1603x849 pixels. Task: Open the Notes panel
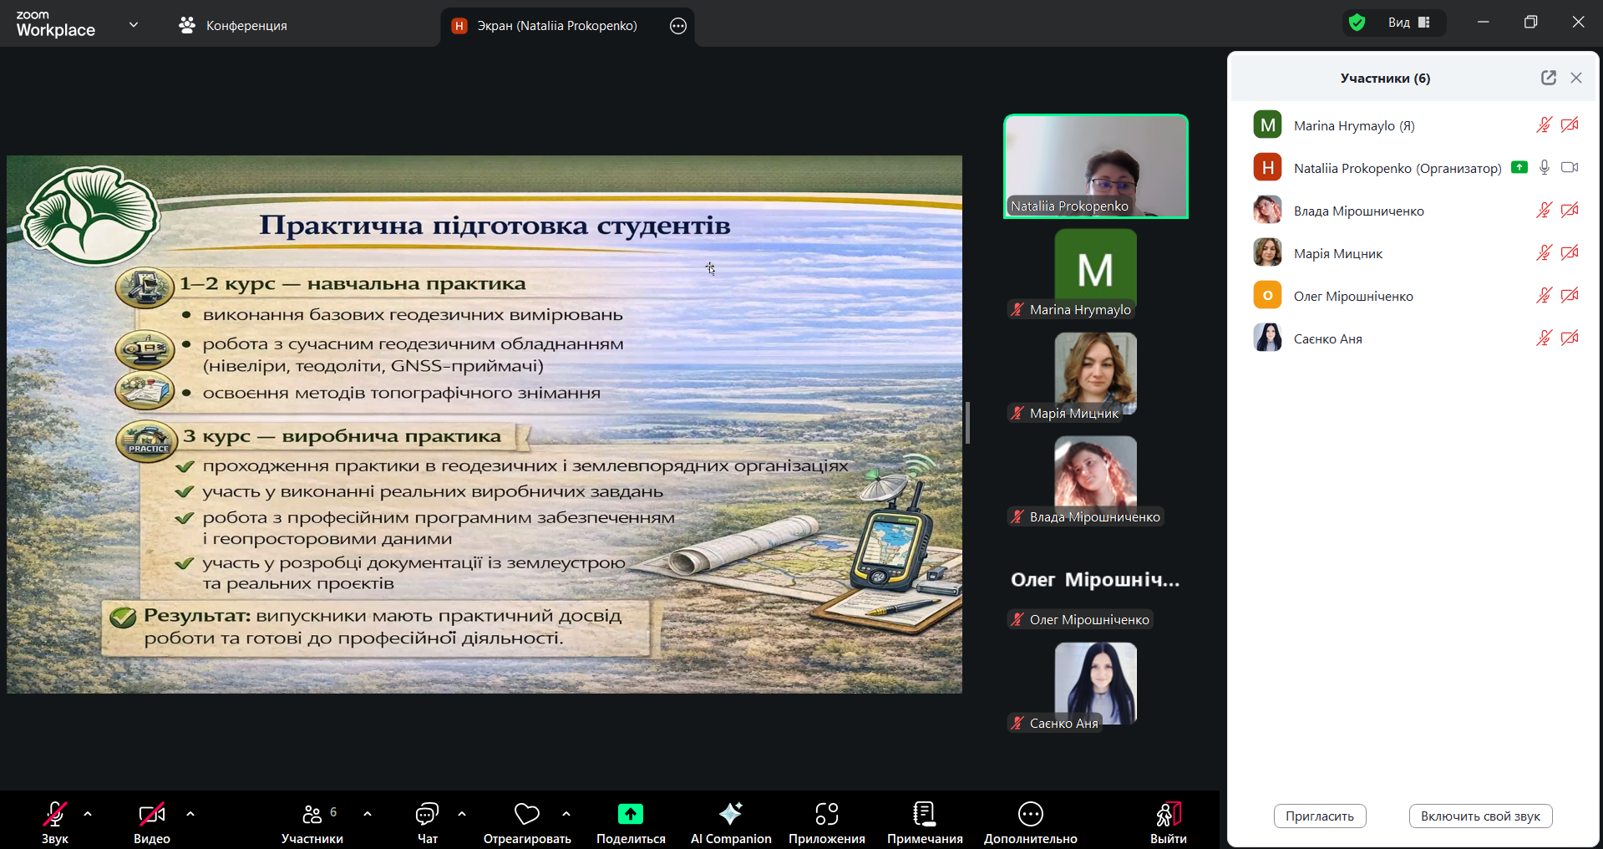coord(924,822)
